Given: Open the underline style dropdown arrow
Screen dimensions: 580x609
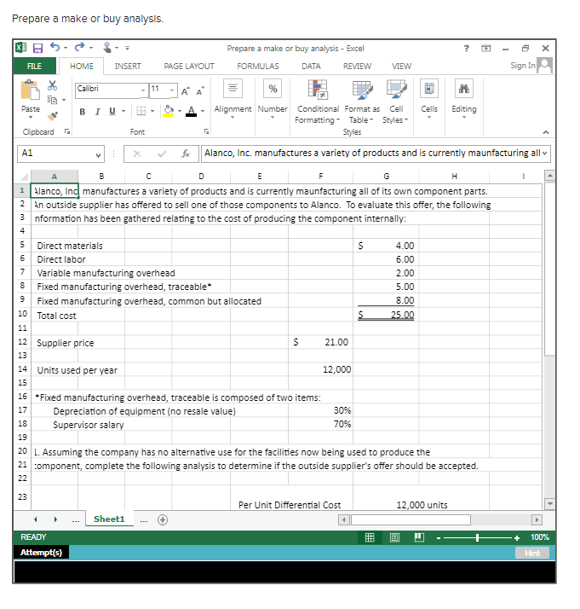Looking at the screenshot, I should (x=123, y=112).
